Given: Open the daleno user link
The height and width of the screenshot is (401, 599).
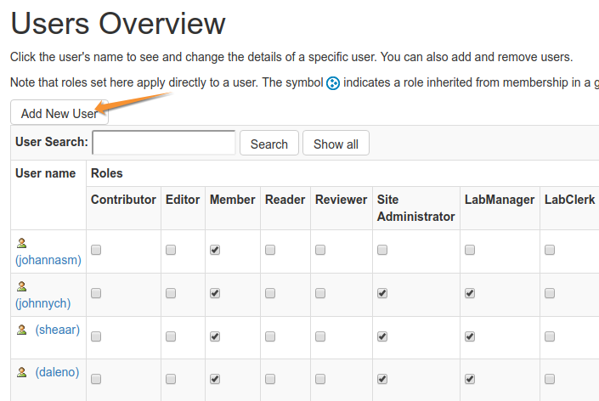Looking at the screenshot, I should click(57, 372).
